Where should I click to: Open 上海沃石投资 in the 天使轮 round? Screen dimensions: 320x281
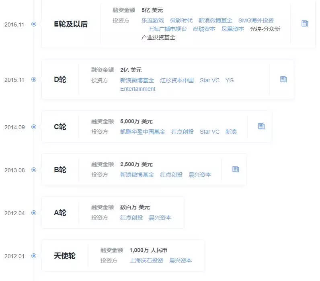pyautogui.click(x=146, y=261)
